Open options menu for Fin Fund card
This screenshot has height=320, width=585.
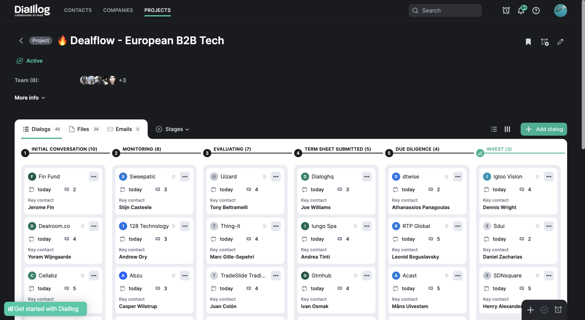[x=94, y=177]
